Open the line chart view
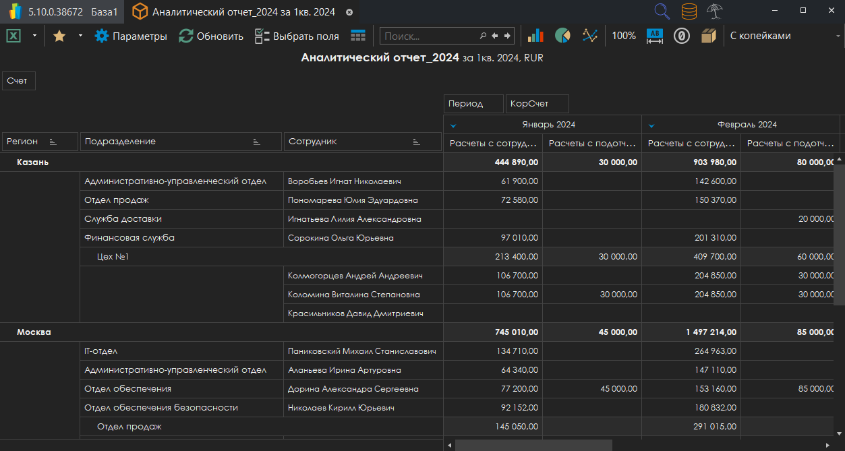This screenshot has width=845, height=451. coord(590,36)
